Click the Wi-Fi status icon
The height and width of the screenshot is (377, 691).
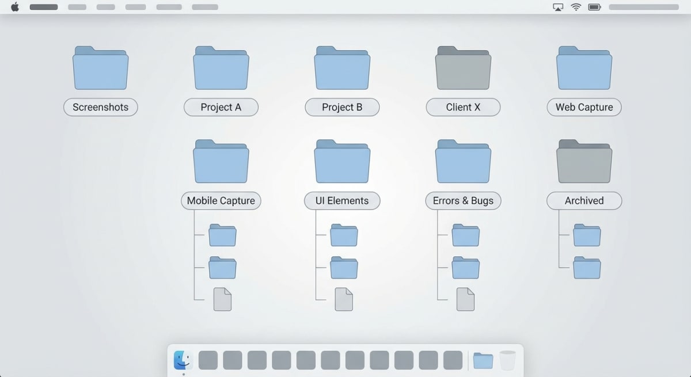coord(576,7)
